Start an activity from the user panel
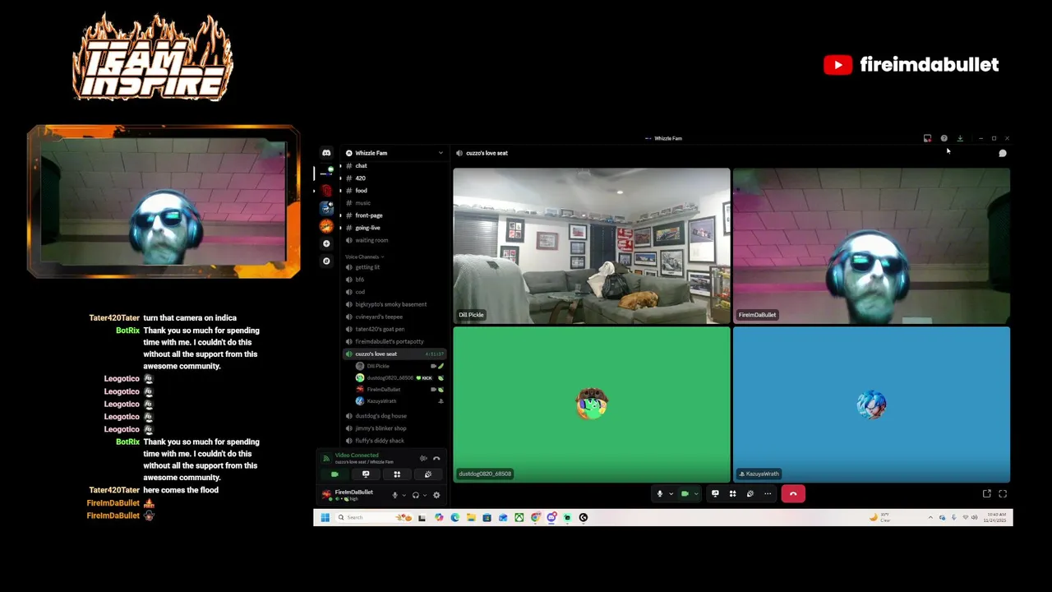This screenshot has width=1052, height=592. coord(397,474)
